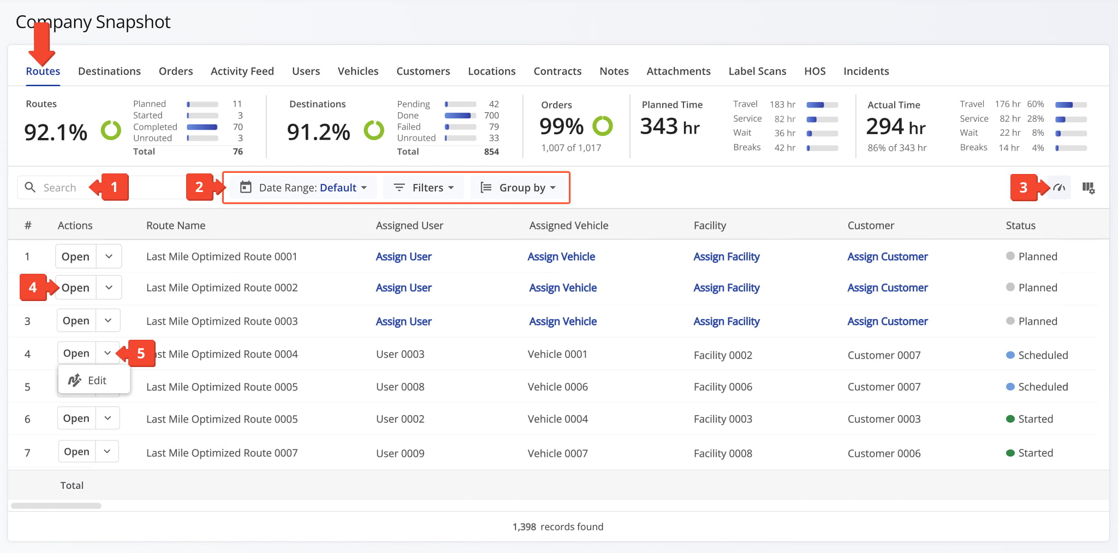Click Started status for Route 0007
The image size is (1118, 553).
1029,453
